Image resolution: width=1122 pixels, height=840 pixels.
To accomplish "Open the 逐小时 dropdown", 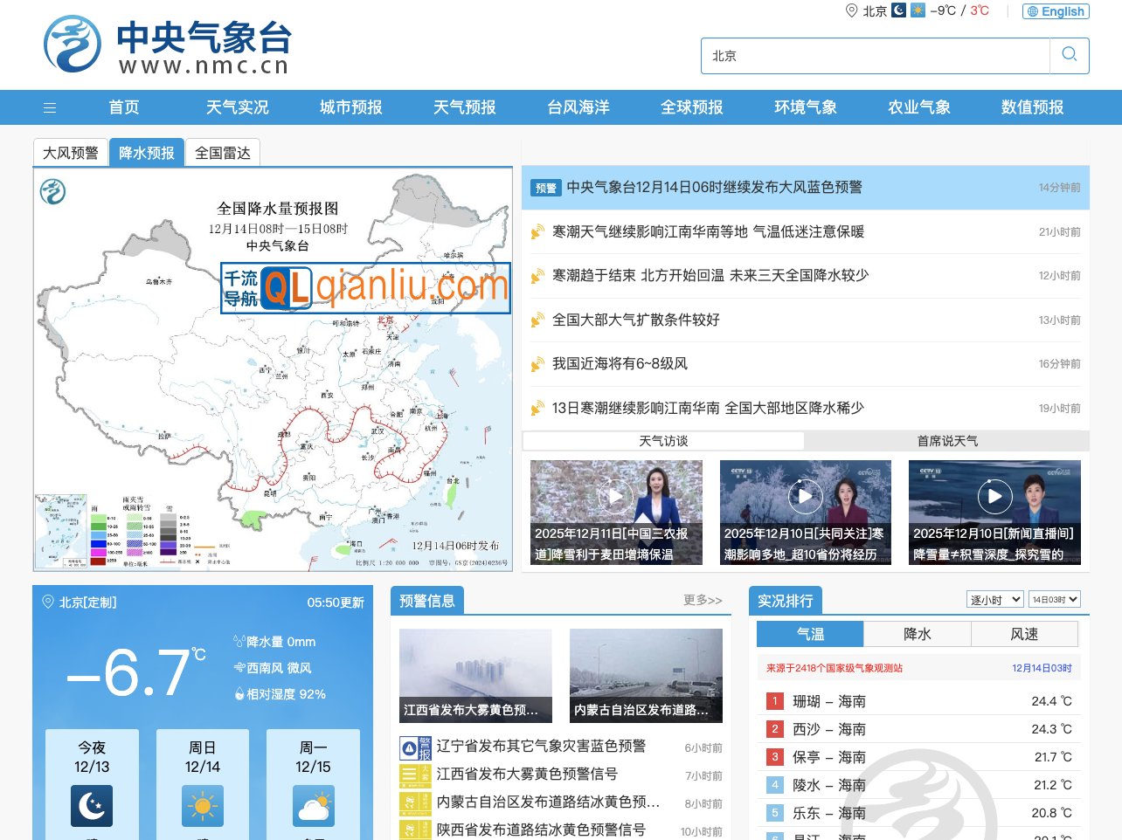I will 994,599.
